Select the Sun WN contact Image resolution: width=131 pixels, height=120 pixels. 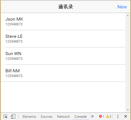pyautogui.click(x=63, y=56)
